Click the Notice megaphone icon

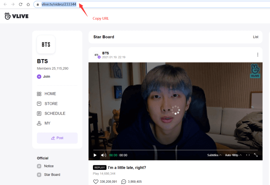(39, 166)
